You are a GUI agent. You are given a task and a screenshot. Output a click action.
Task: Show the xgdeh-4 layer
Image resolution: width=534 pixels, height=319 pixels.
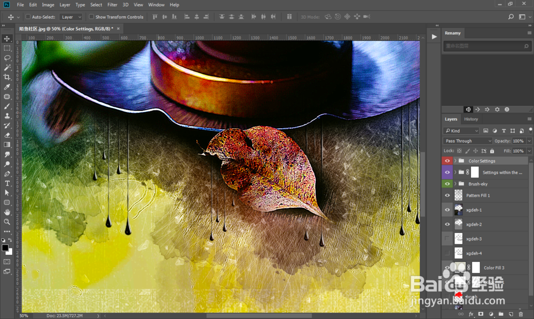click(x=447, y=253)
